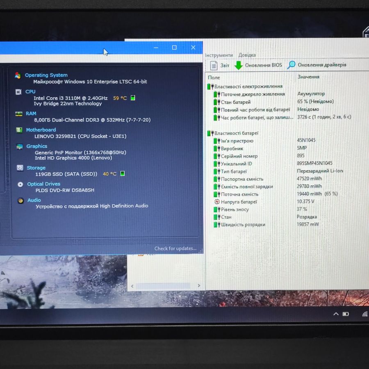Click the CPU temperature indicator icon

133,98
